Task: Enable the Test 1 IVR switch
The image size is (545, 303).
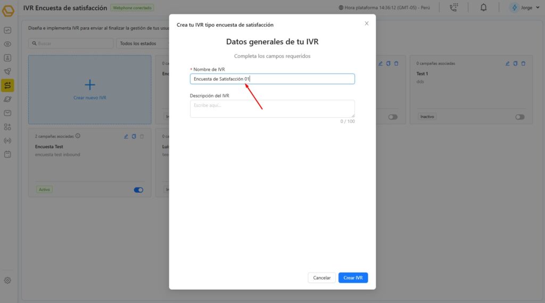Action: [519, 117]
